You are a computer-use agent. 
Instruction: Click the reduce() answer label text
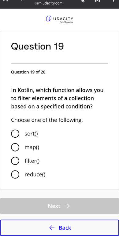[x=35, y=175]
